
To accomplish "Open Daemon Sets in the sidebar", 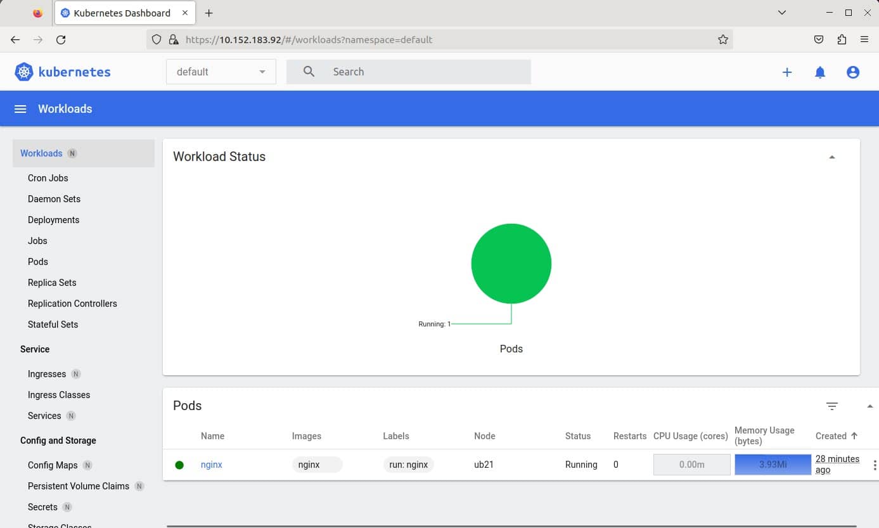I will point(55,199).
